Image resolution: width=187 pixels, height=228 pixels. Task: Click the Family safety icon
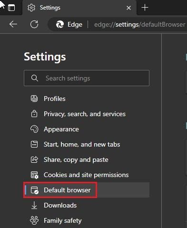[34, 220]
